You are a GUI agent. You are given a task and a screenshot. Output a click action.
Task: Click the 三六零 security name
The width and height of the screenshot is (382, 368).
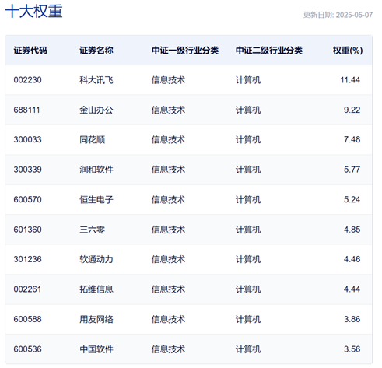pos(92,230)
